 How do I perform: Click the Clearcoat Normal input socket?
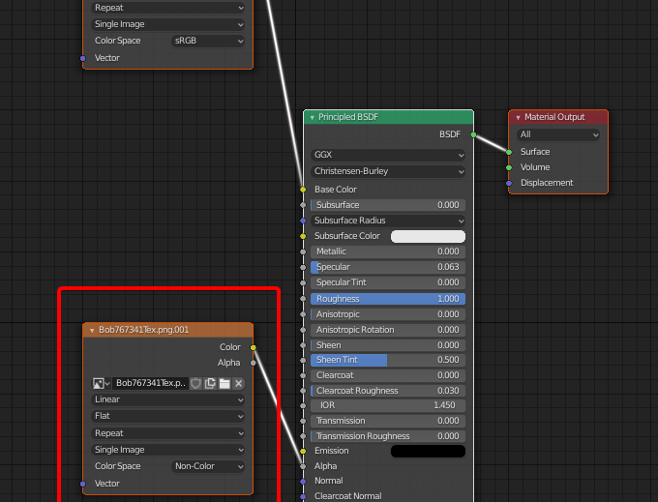303,496
